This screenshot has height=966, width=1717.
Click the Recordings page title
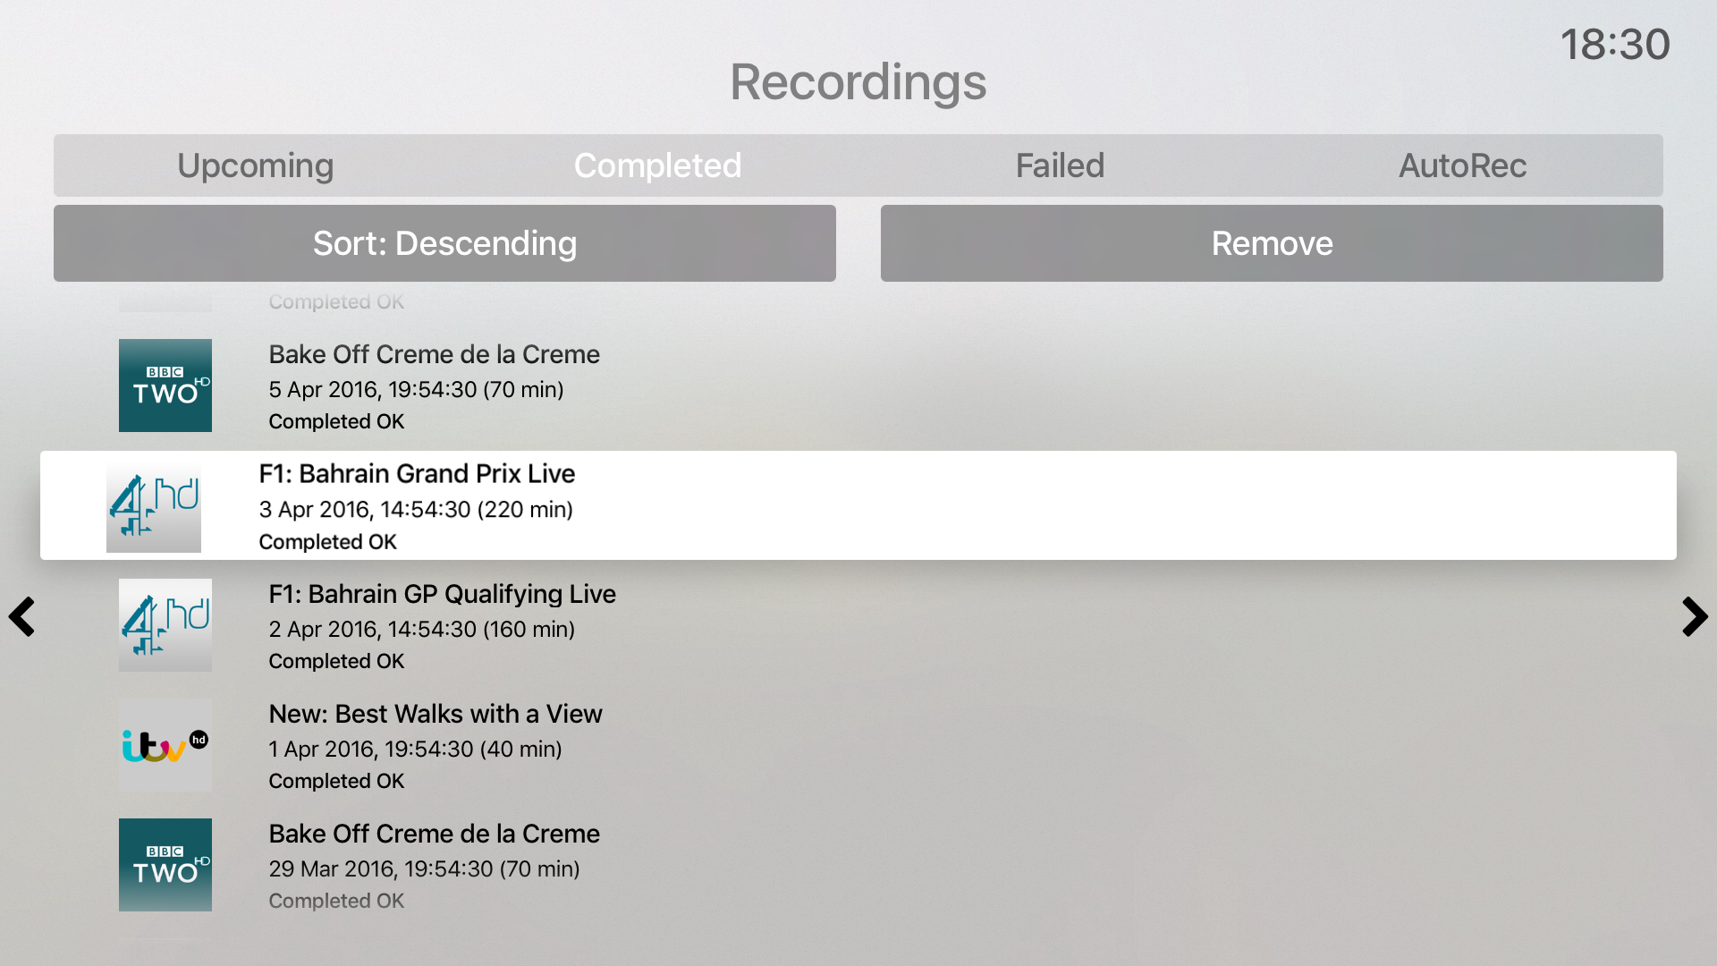point(858,82)
